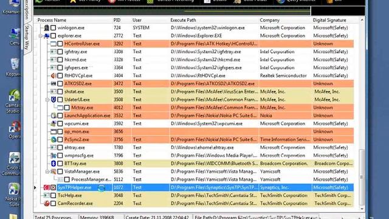Tick the HControlUser.exe checkbox
Image resolution: width=389 pixels, height=219 pixels.
60,44
